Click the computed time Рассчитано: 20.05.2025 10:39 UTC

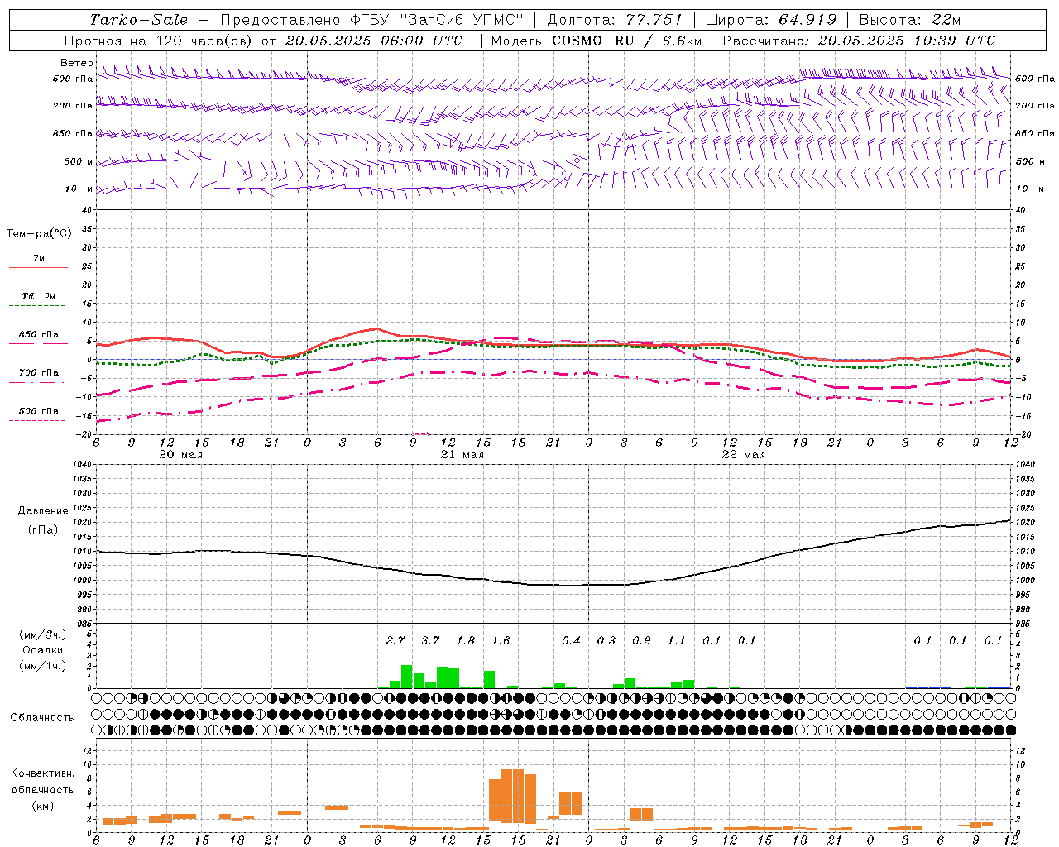(859, 41)
